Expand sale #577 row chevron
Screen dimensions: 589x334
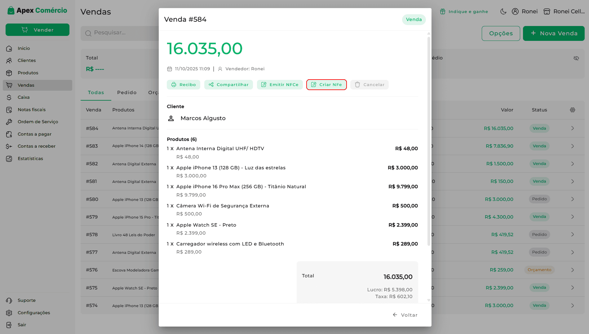tap(573, 252)
